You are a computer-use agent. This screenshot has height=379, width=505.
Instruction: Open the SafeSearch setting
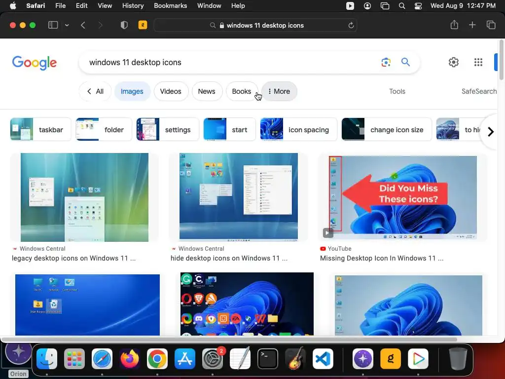tap(479, 91)
